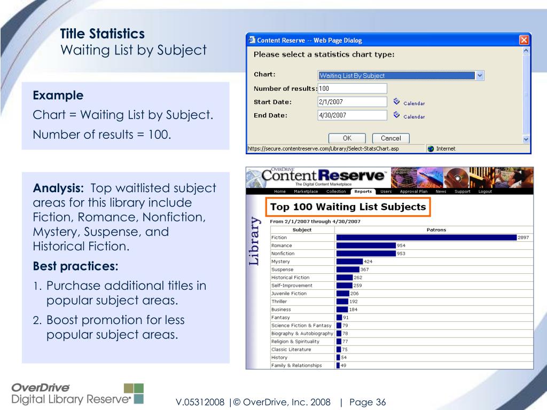The width and height of the screenshot is (547, 410).
Task: Click the Nonfiction patron count 953
Action: pyautogui.click(x=401, y=254)
